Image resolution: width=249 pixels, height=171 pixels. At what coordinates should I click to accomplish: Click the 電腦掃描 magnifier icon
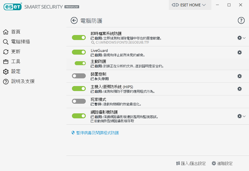6,42
